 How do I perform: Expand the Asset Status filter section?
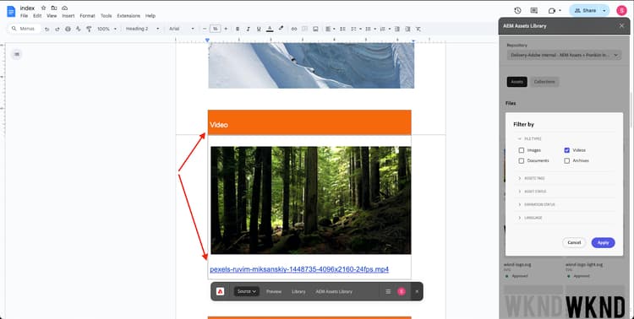click(533, 192)
